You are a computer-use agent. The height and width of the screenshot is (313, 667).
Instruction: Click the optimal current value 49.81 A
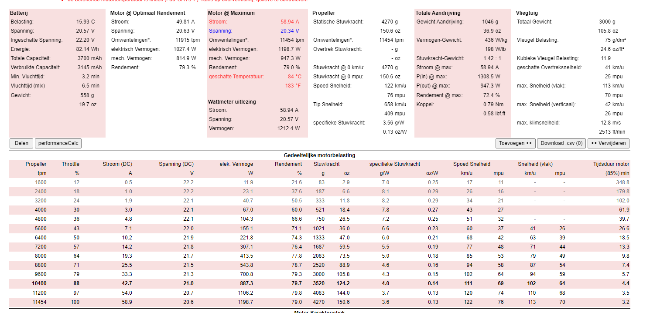(x=185, y=22)
